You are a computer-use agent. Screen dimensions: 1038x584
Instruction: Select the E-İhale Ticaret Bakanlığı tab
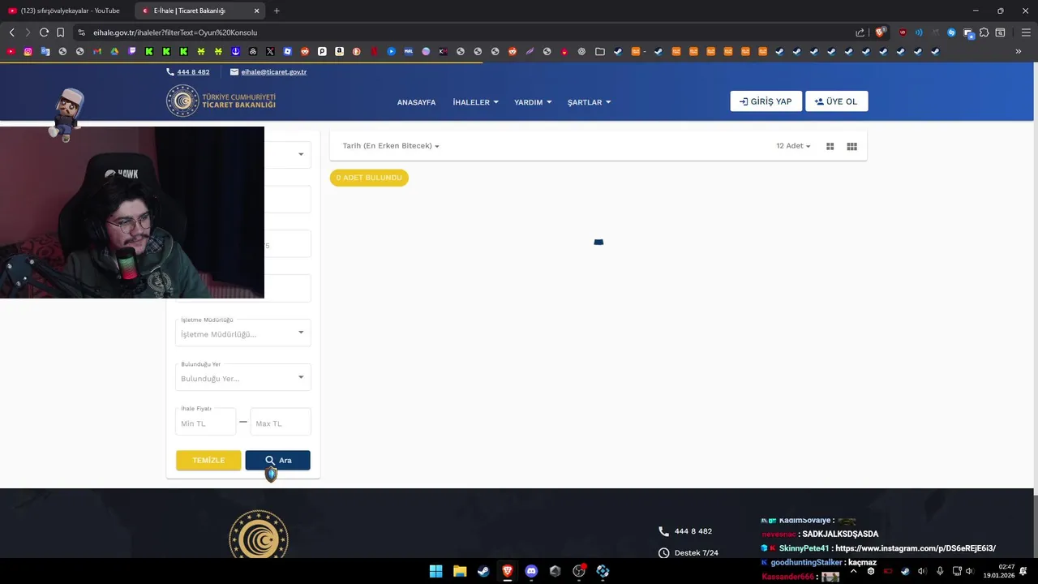199,11
